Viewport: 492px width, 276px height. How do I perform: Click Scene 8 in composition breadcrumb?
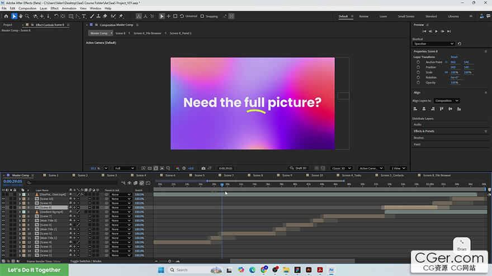coord(120,33)
